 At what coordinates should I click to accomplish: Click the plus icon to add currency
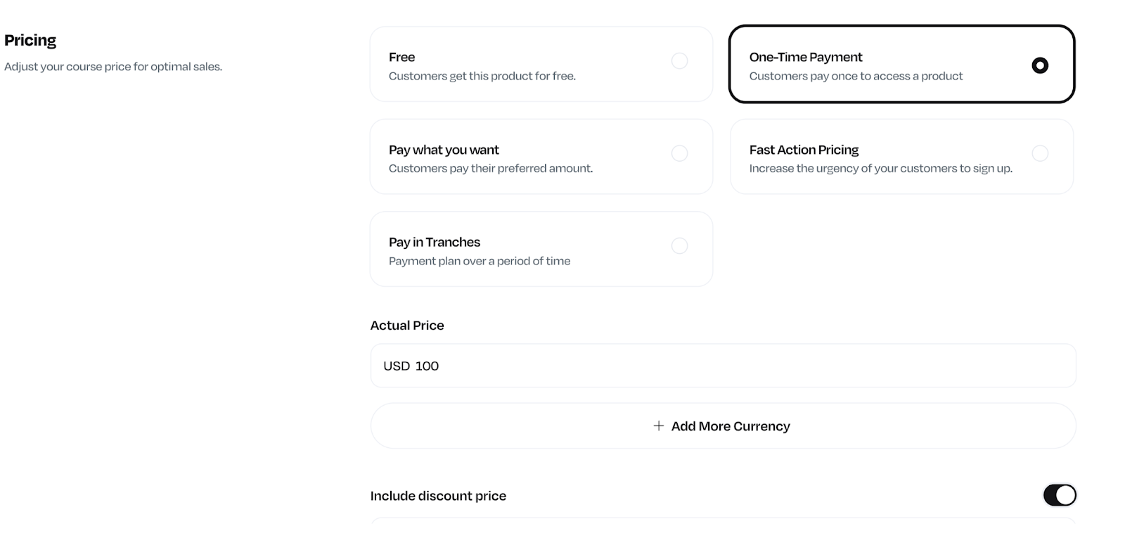point(658,425)
